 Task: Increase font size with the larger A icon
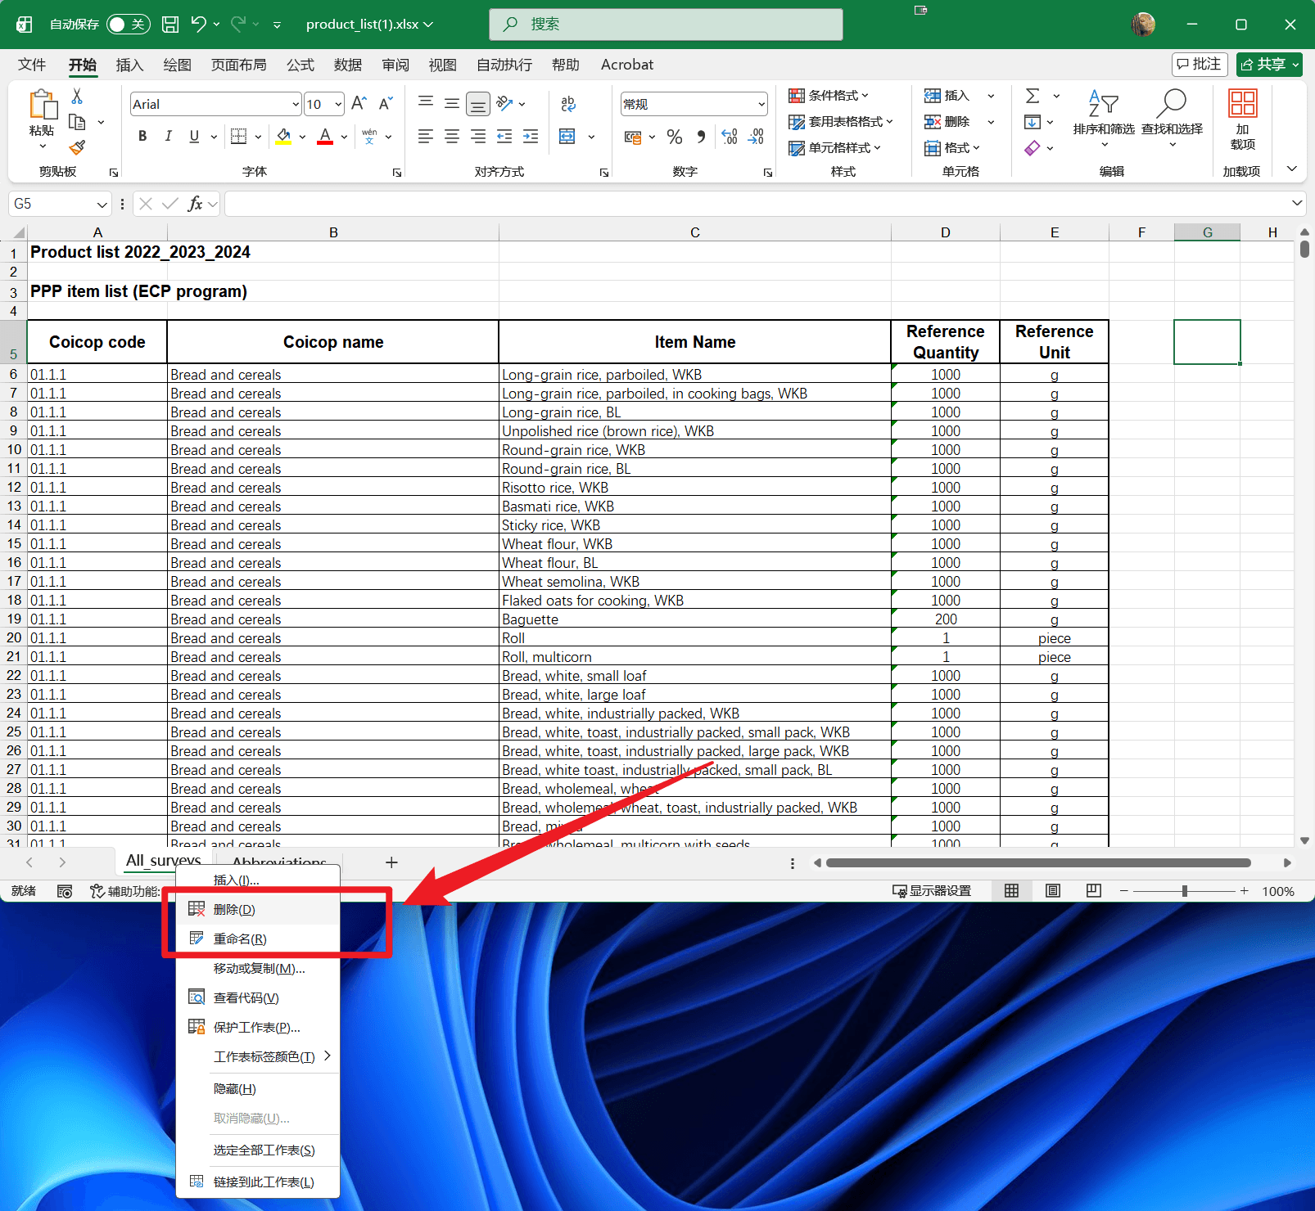click(x=359, y=104)
